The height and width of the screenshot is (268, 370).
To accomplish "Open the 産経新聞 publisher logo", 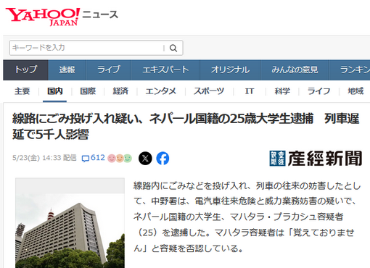I will 316,159.
